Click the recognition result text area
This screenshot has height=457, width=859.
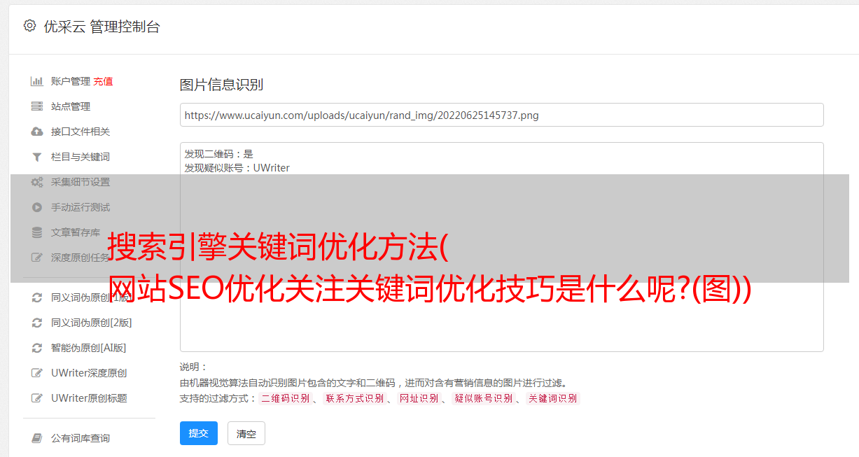[501, 246]
